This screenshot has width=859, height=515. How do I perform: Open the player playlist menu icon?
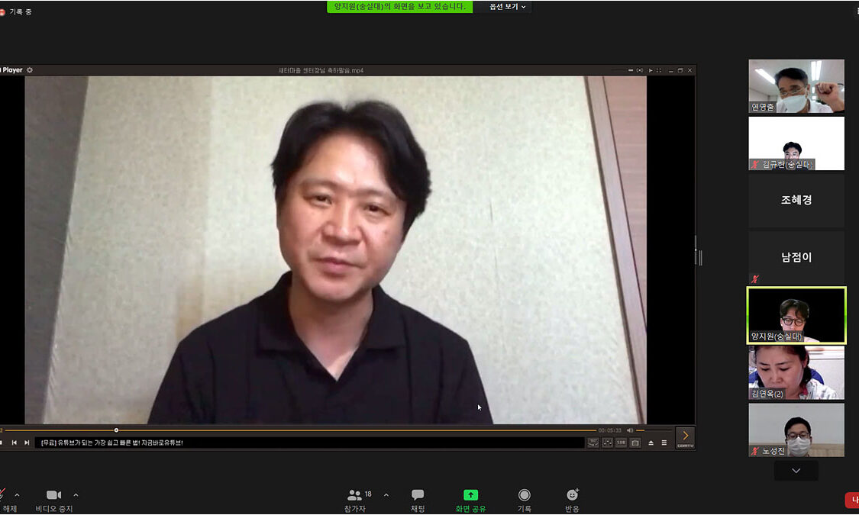pos(664,443)
